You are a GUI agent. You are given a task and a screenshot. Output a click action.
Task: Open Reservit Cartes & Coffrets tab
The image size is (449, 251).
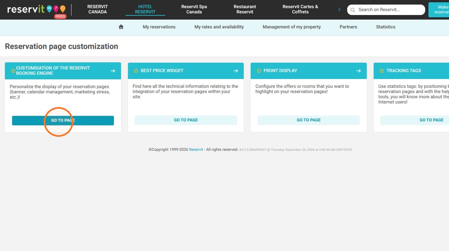(x=300, y=9)
